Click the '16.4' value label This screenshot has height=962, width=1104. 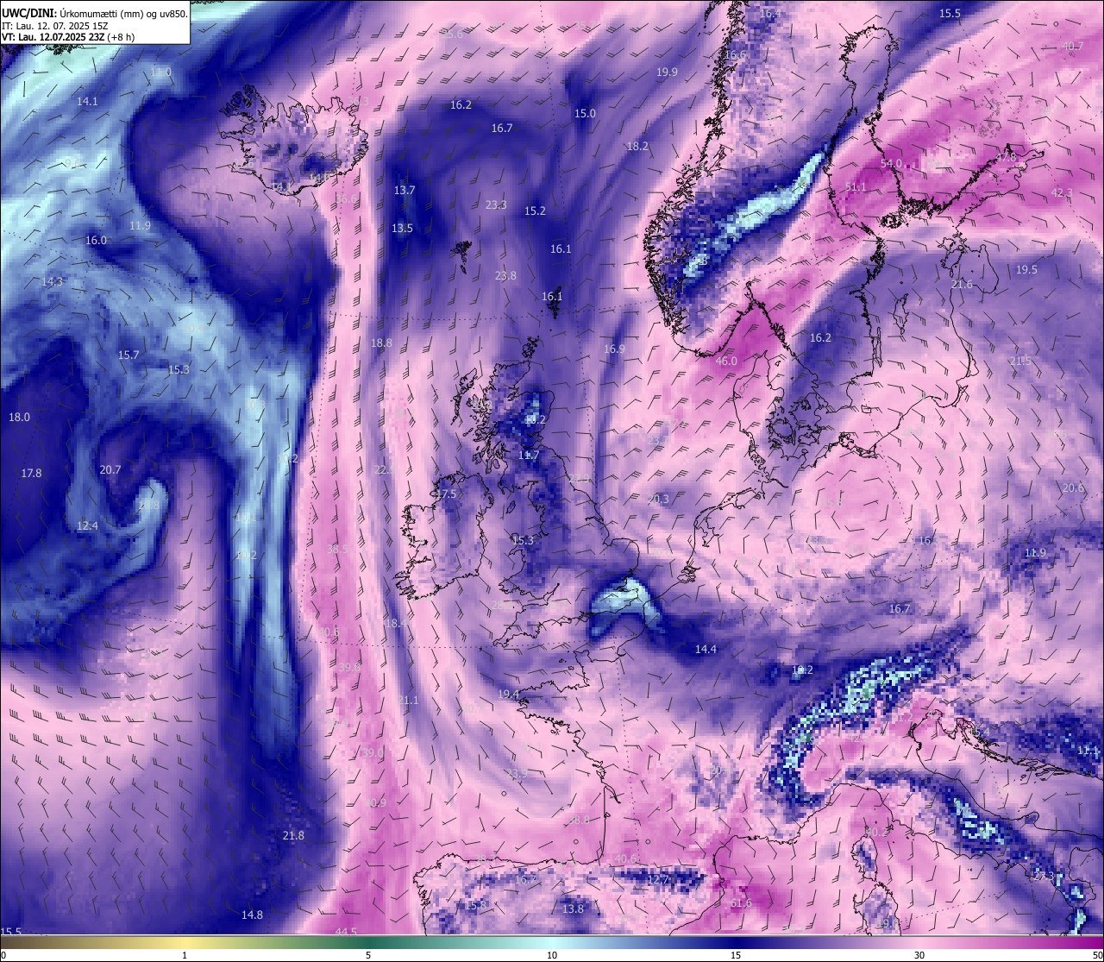point(770,15)
